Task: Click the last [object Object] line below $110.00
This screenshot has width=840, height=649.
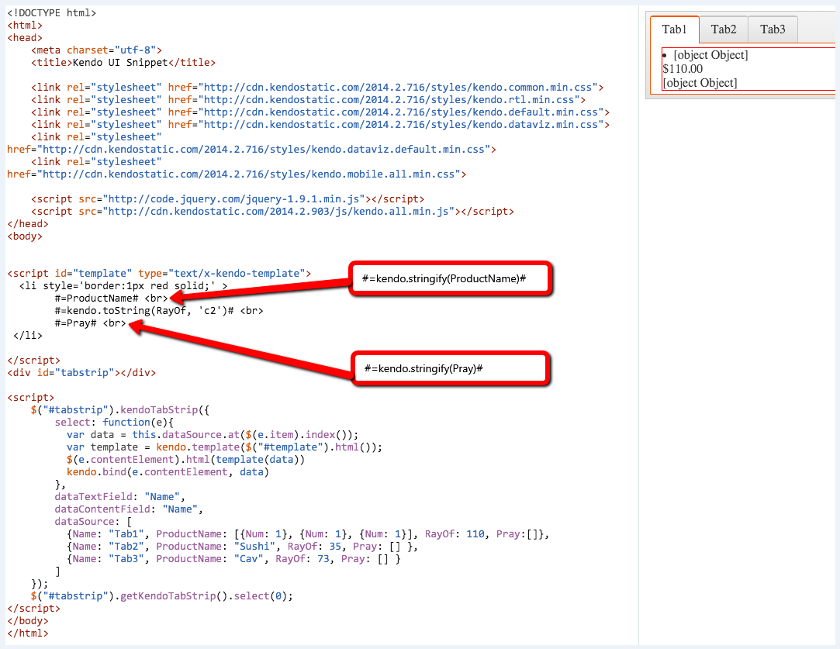Action: (700, 83)
